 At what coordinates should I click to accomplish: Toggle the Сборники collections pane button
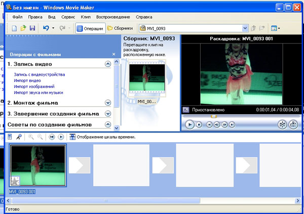[x=121, y=29]
